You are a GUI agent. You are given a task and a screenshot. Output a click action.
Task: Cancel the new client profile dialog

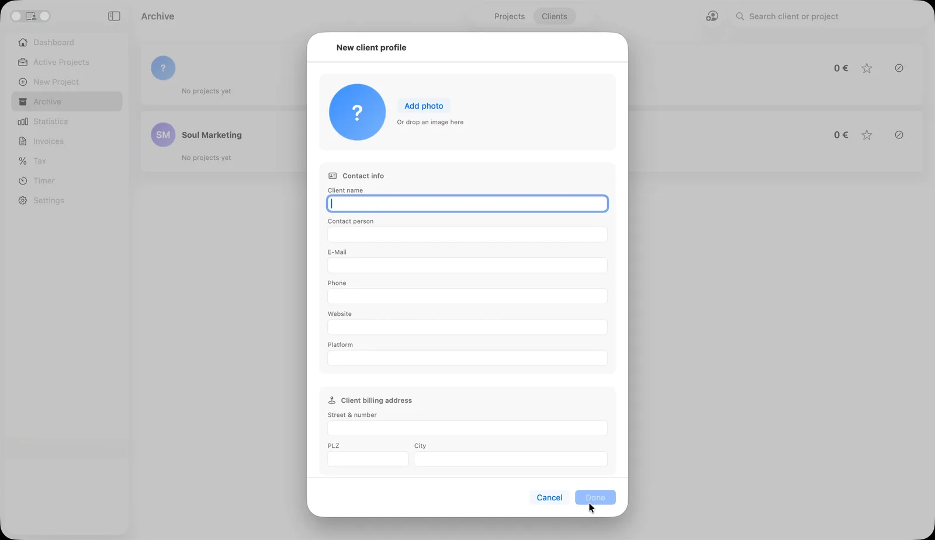tap(549, 497)
